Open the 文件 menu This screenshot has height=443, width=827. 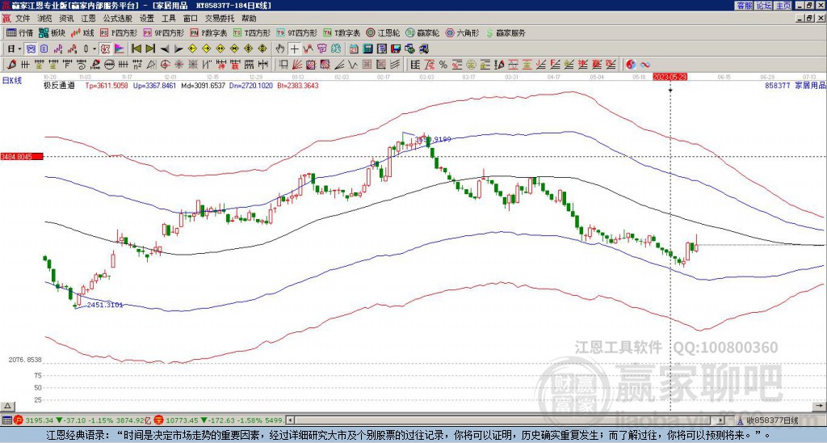pyautogui.click(x=23, y=19)
